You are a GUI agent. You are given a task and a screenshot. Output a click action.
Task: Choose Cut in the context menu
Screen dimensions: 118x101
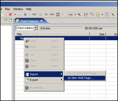point(44,55)
